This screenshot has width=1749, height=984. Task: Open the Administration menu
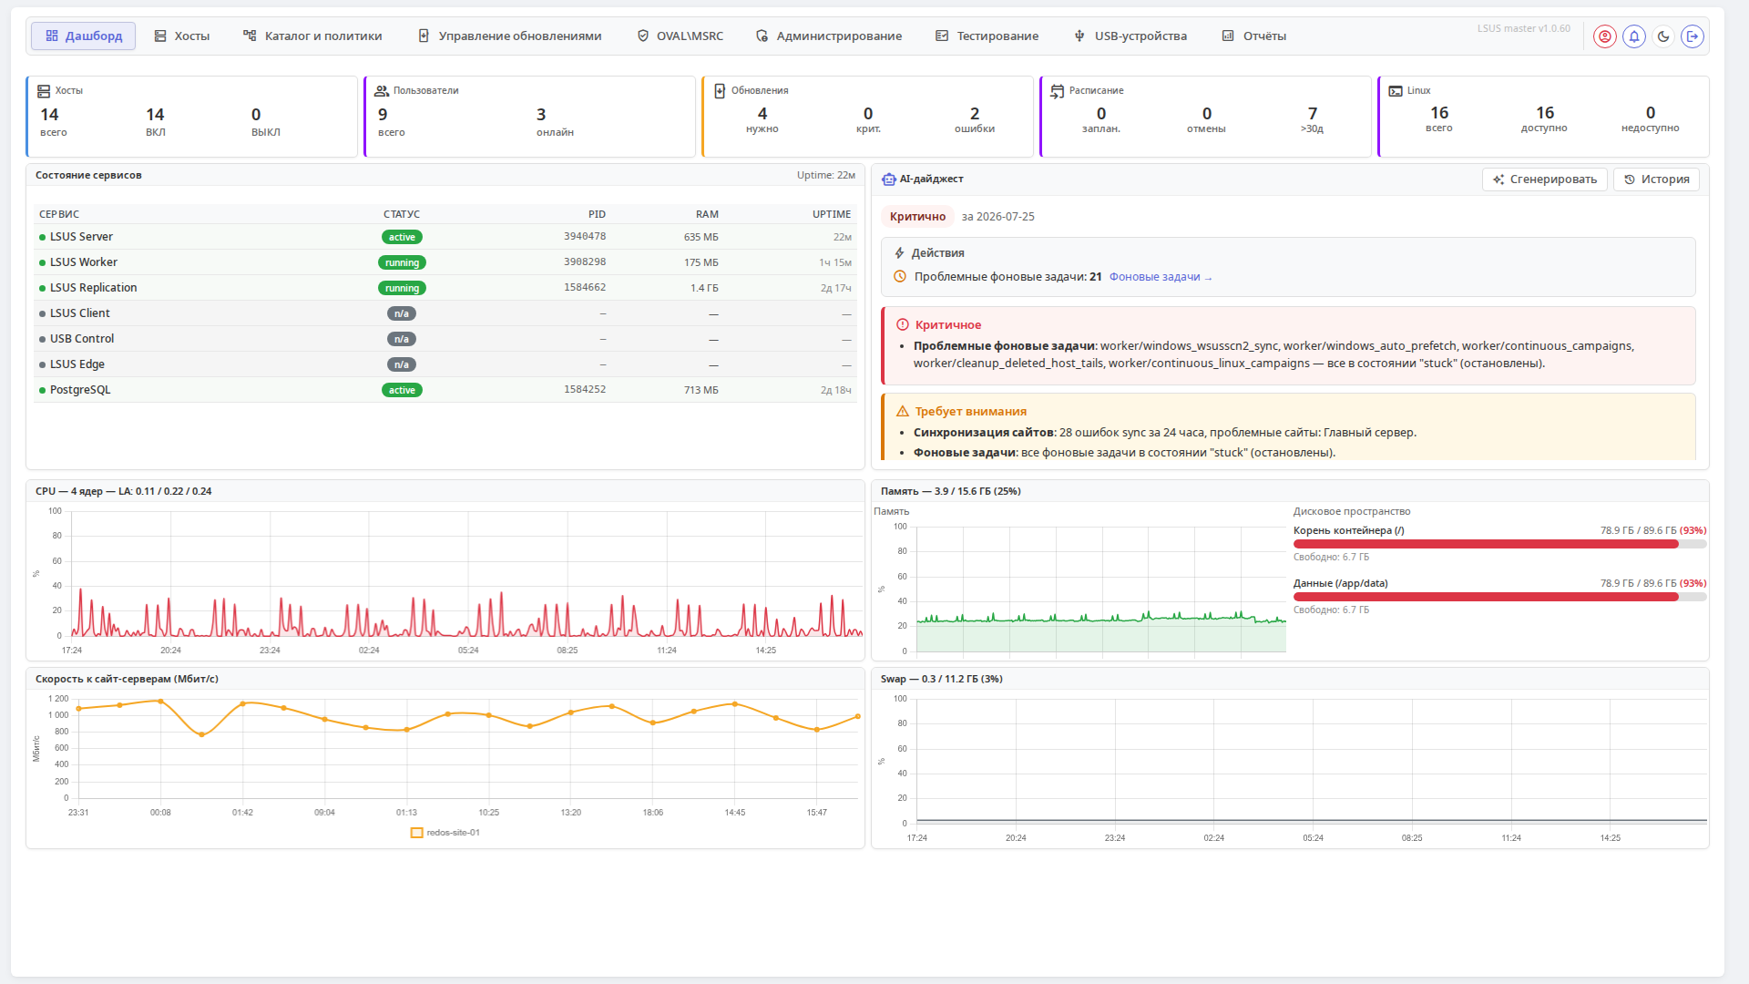(829, 36)
